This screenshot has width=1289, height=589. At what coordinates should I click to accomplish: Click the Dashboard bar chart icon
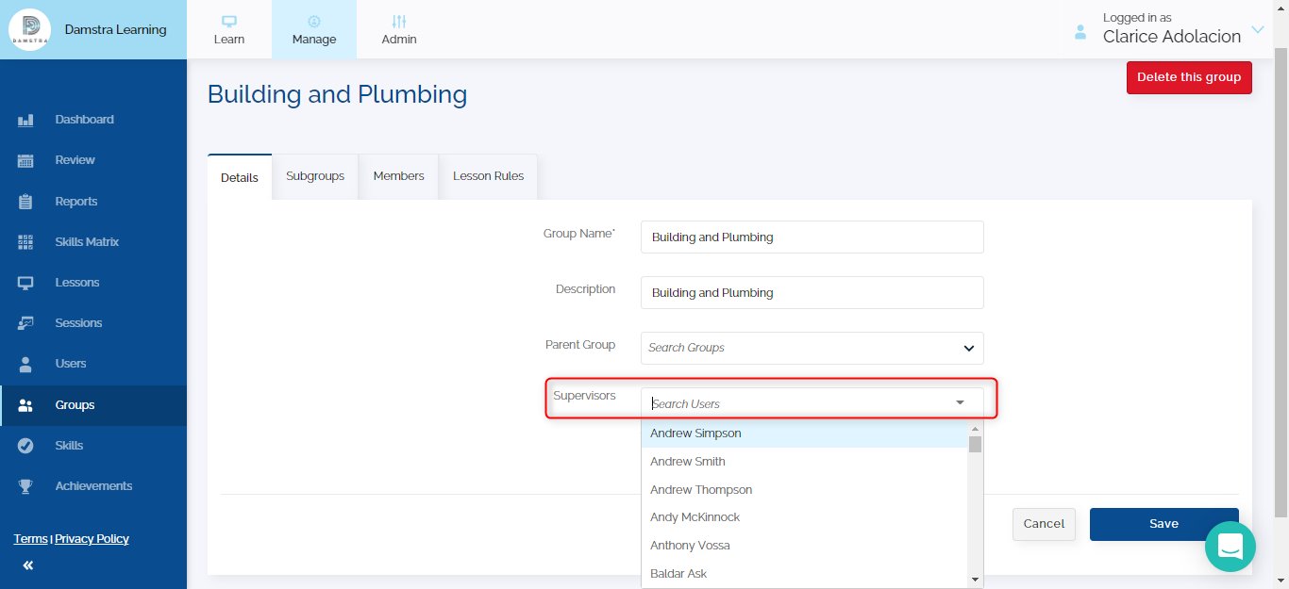(25, 120)
